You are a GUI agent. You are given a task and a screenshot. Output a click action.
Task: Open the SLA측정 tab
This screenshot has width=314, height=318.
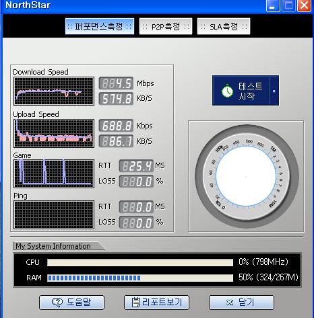click(224, 26)
